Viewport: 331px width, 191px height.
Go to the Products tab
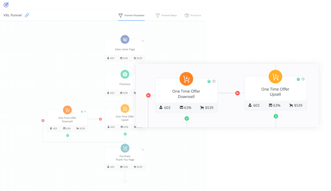click(x=193, y=15)
